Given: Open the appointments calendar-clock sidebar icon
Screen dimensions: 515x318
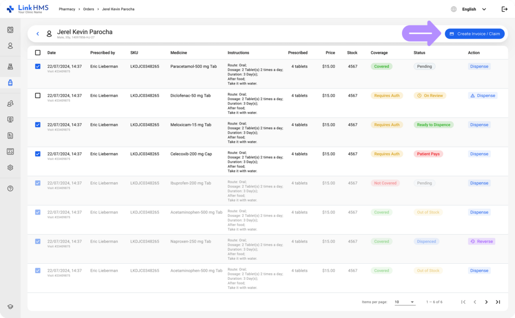Looking at the screenshot, I should point(10,30).
